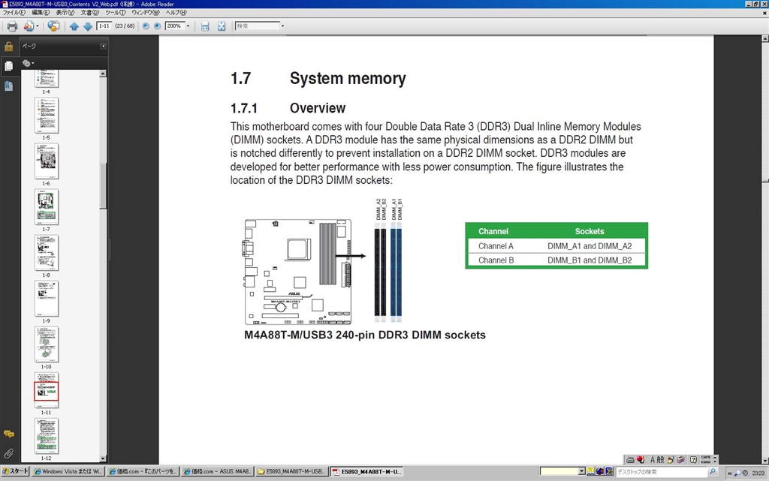
Task: Click the Print icon in the toolbar
Action: (12, 26)
